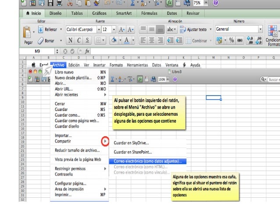Image resolution: width=280 pixels, height=210 pixels.
Task: Click the Pegar paste icon
Action: click(x=27, y=32)
